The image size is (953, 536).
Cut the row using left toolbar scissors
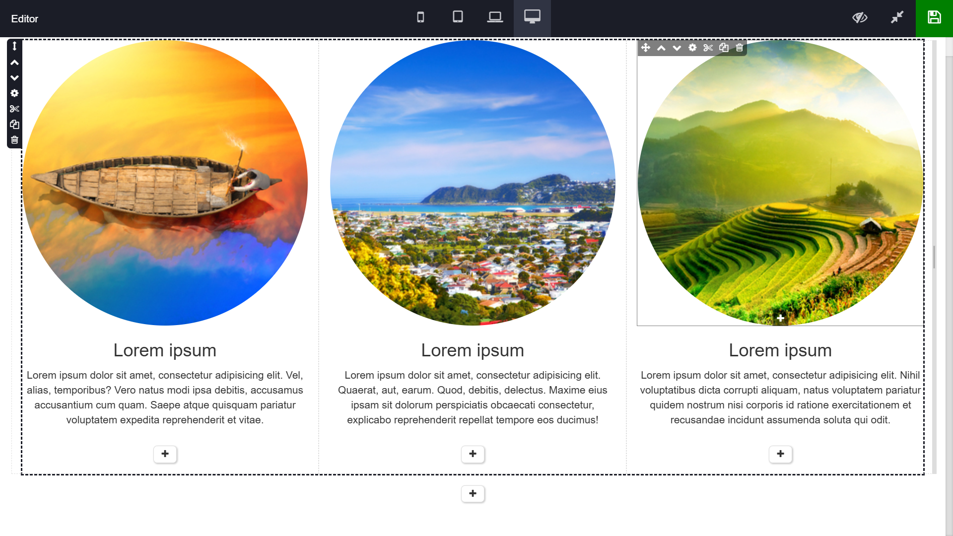[14, 109]
